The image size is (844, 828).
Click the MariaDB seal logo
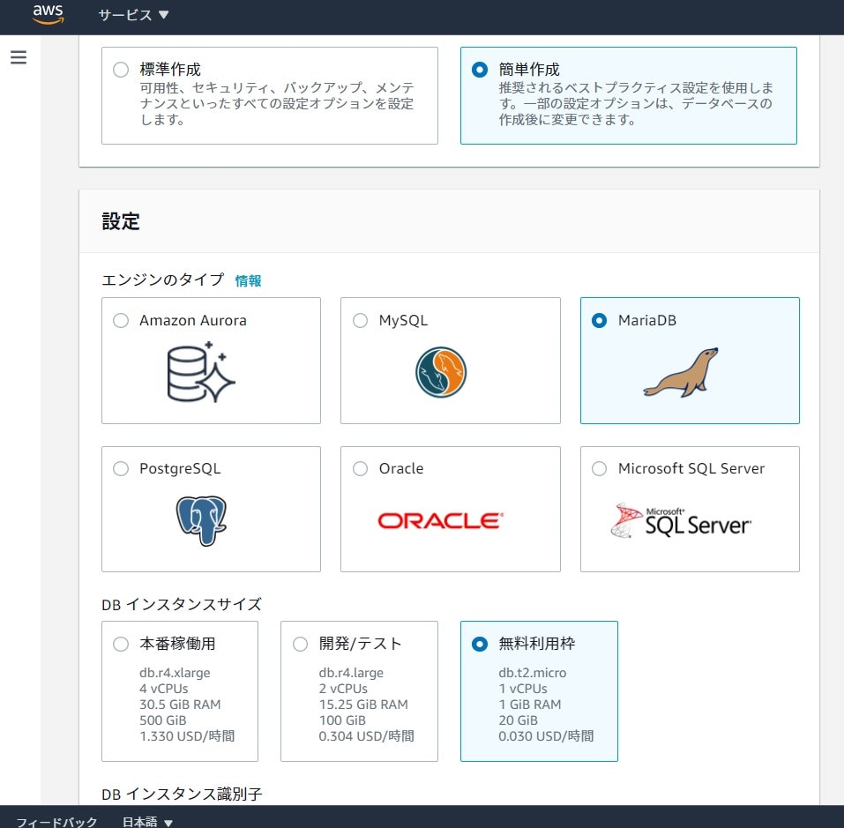pos(682,372)
